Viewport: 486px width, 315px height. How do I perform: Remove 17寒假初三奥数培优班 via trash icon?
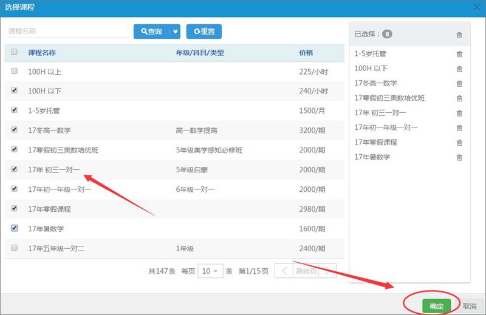pos(459,98)
